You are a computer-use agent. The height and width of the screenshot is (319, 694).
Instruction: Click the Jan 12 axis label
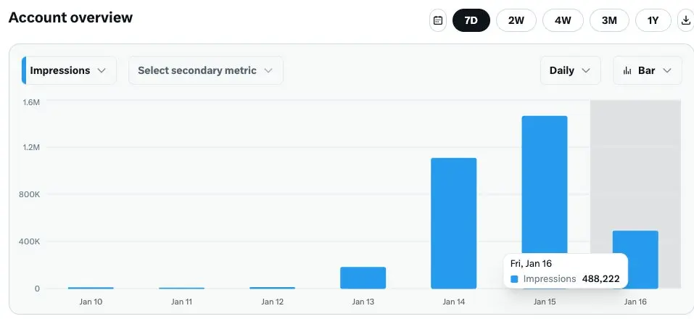tap(272, 302)
